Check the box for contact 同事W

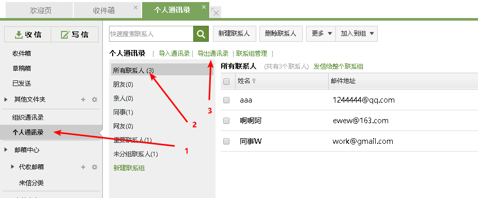(x=226, y=141)
